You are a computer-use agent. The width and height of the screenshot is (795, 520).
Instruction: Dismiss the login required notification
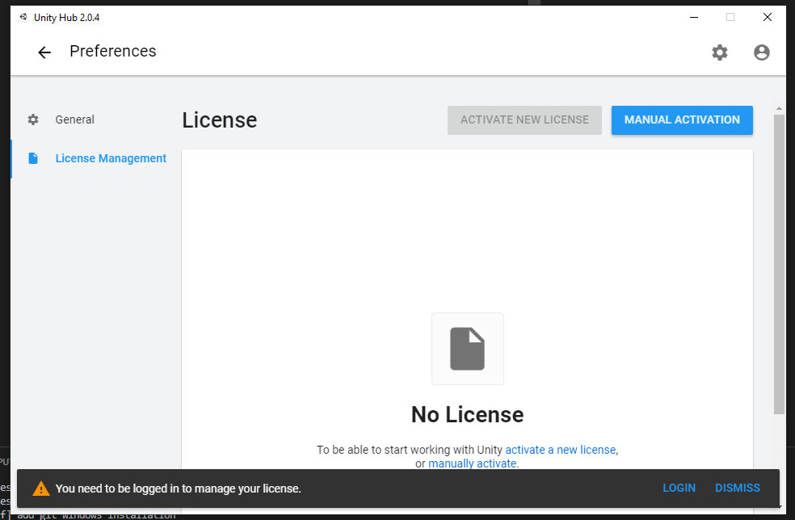click(x=737, y=488)
